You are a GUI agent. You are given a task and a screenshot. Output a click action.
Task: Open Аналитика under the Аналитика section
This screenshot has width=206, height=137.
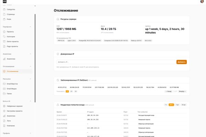(x=17, y=59)
